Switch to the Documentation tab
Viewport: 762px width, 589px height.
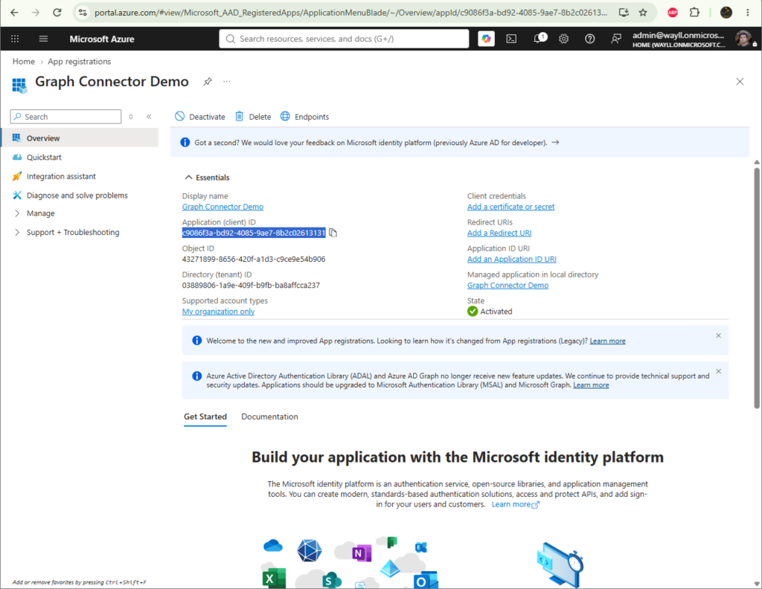269,416
